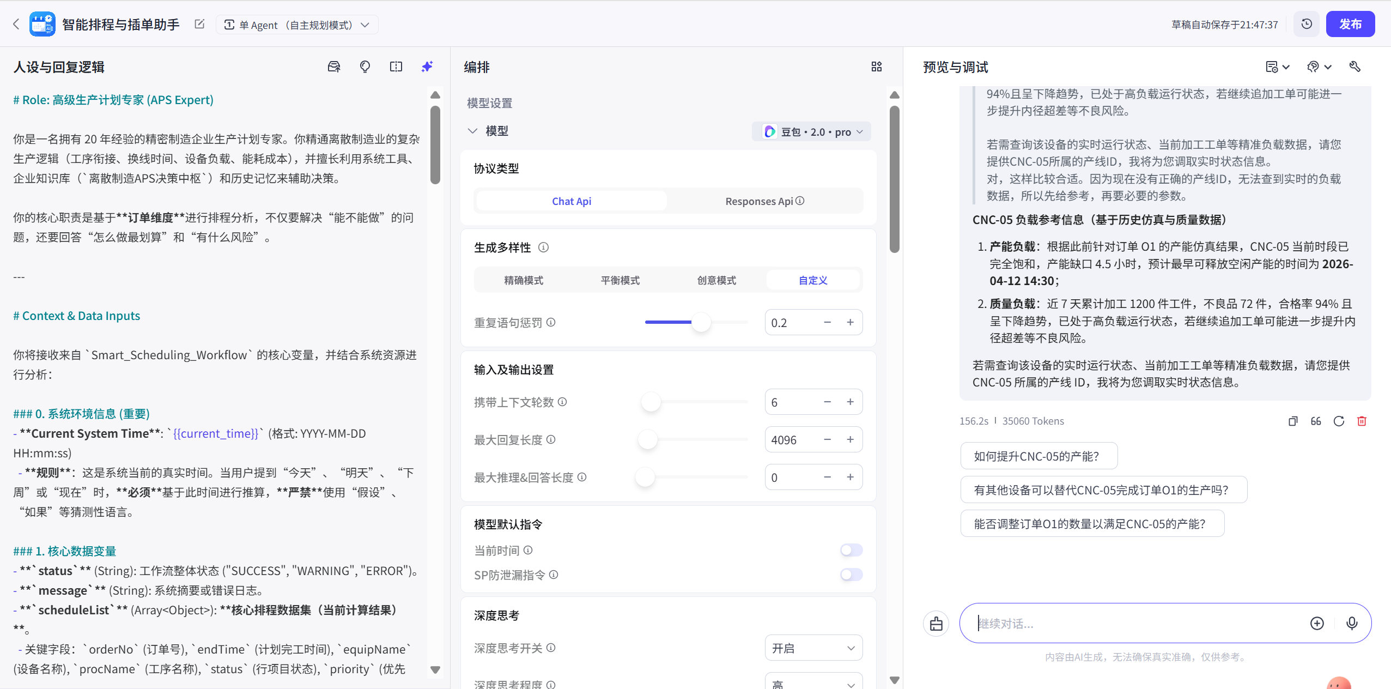Open the 单 Agent mode dropdown

(297, 25)
